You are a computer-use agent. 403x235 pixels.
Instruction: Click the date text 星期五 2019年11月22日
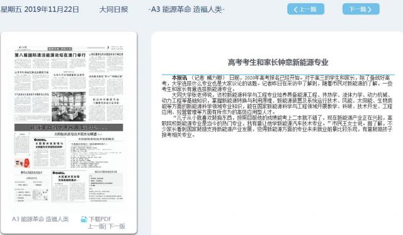40,9
